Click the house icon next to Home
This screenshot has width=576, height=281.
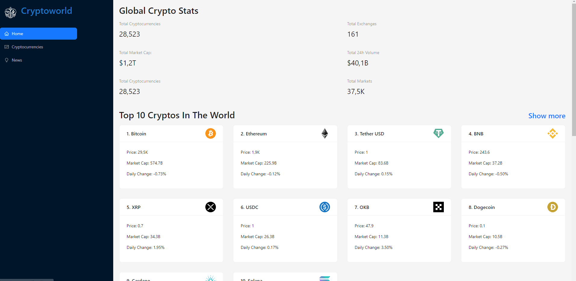(6, 34)
